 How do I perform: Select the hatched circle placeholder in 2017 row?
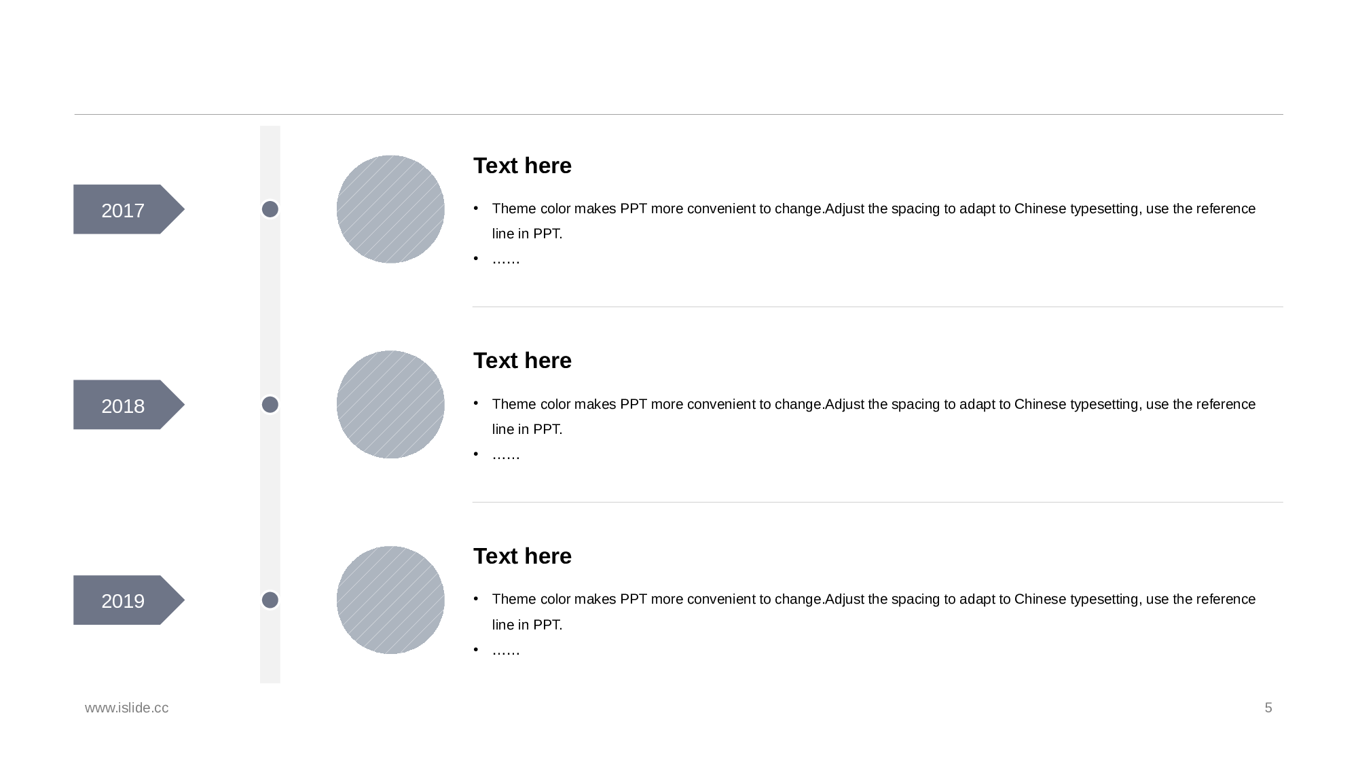[x=390, y=209]
